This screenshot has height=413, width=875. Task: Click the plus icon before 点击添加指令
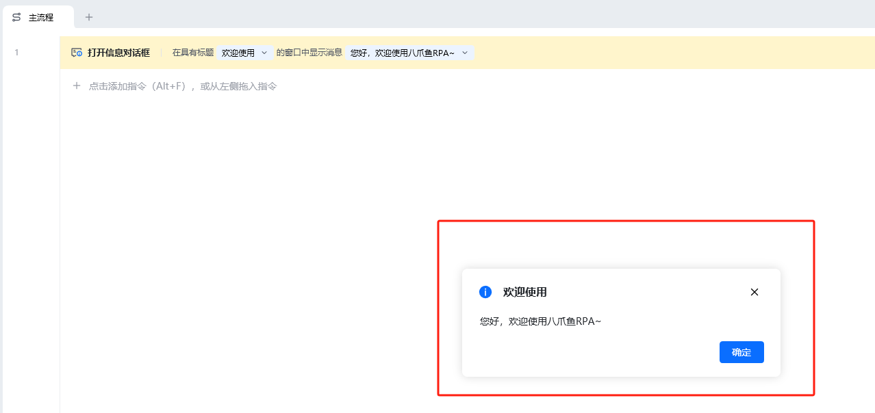click(77, 86)
